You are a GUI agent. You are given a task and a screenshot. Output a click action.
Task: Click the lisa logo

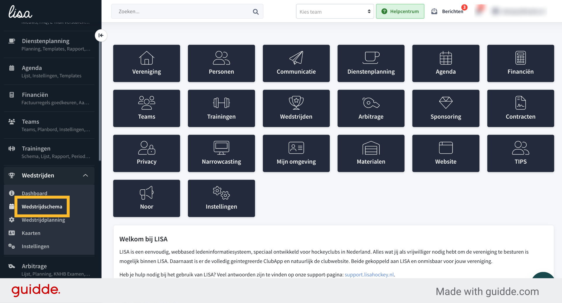coord(20,12)
